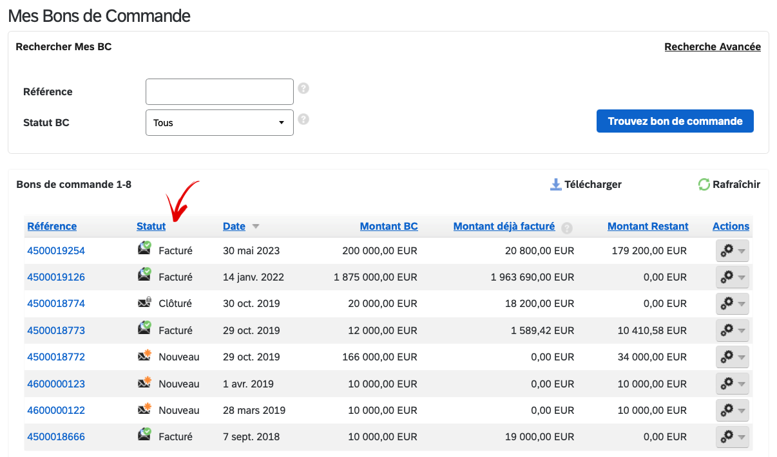Click the Actions column header
This screenshot has width=777, height=457.
(x=731, y=226)
